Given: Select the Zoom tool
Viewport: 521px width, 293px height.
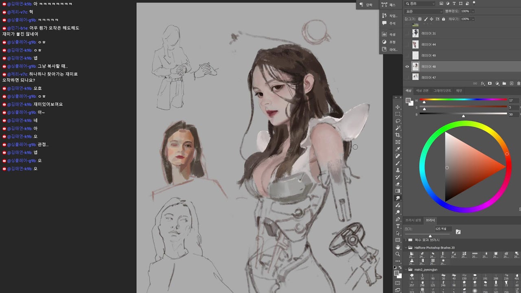Looking at the screenshot, I should 398,254.
